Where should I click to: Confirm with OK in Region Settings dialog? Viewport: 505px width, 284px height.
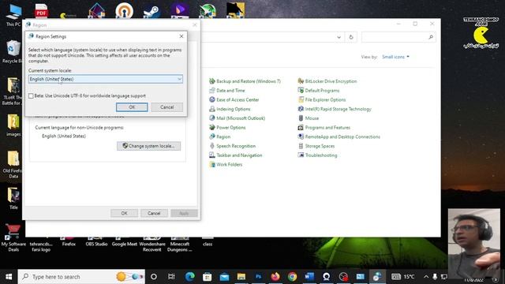click(132, 107)
